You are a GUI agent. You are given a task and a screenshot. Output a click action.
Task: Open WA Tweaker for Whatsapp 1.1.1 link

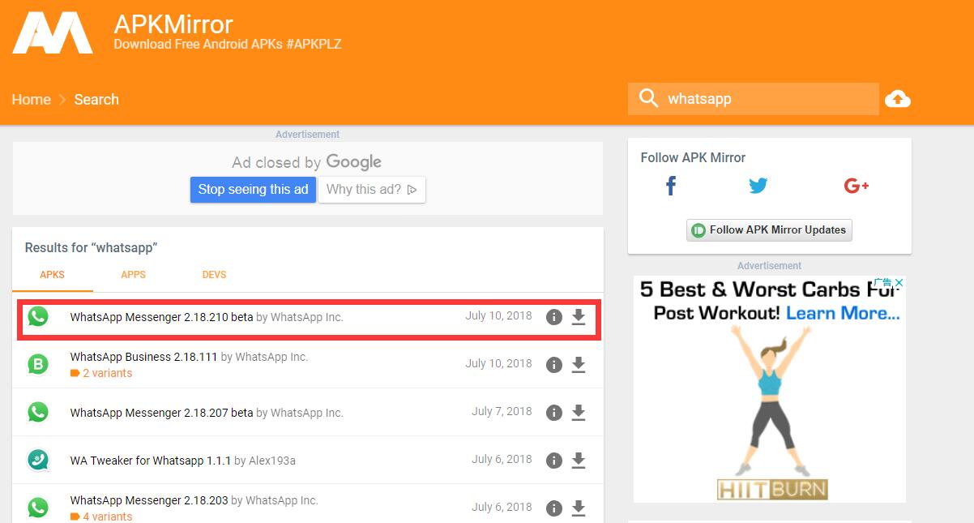pos(151,461)
